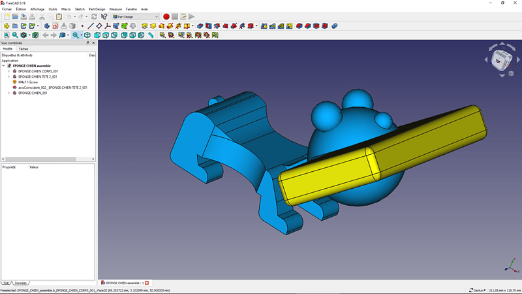The width and height of the screenshot is (522, 294).
Task: Fit selection in view
Action: pos(15,35)
